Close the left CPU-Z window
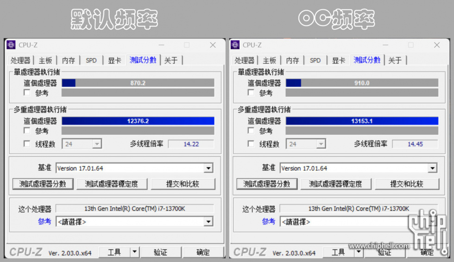Screen dimensions: 454x262 [213, 45]
